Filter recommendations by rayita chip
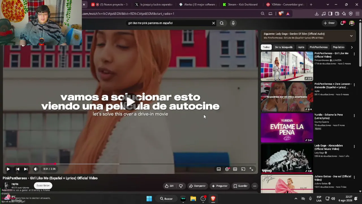362x204 pixels. [x=301, y=47]
